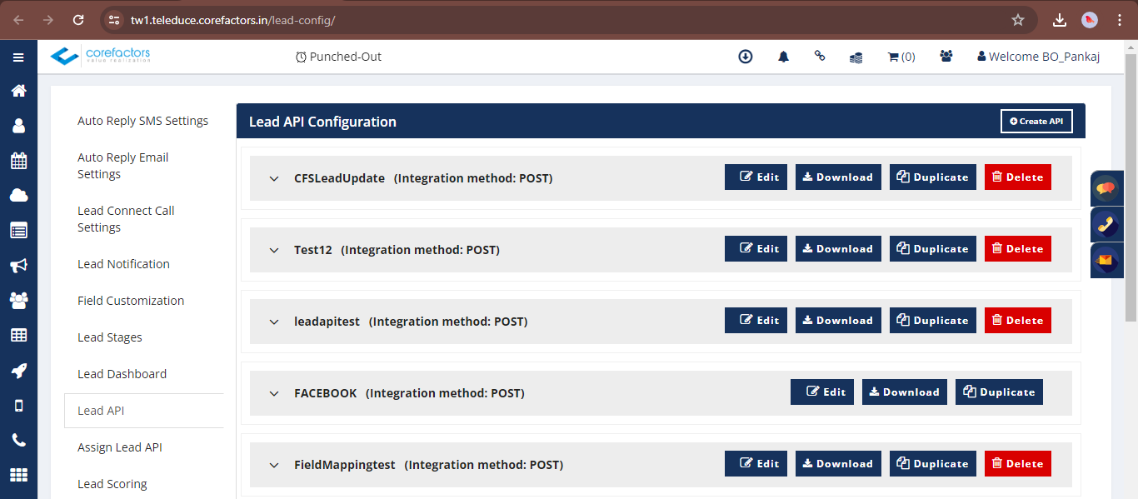Edit the CFSLeadUpdate API
This screenshot has width=1138, height=499.
tap(756, 177)
